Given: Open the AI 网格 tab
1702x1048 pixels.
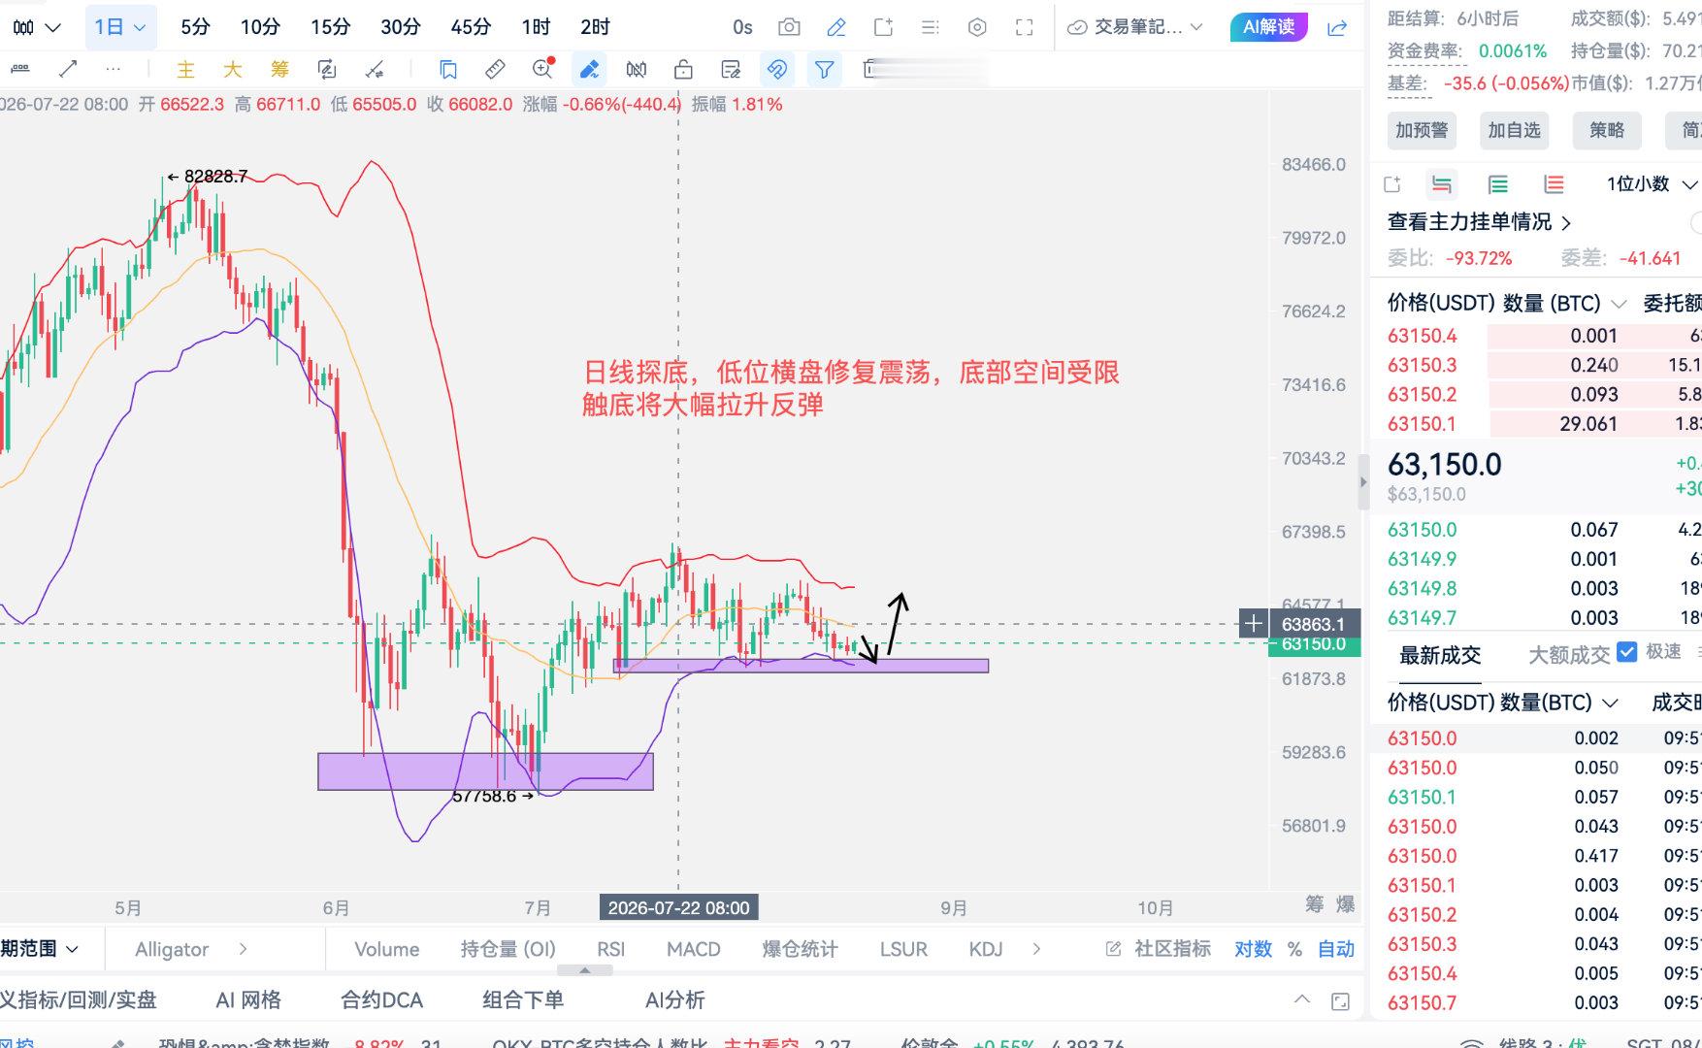Looking at the screenshot, I should [x=248, y=1000].
